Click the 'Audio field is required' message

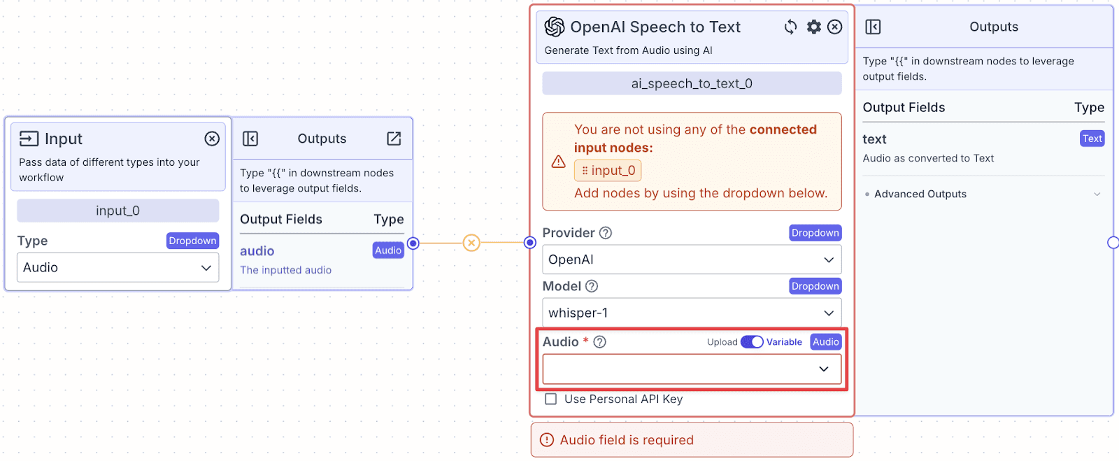627,440
